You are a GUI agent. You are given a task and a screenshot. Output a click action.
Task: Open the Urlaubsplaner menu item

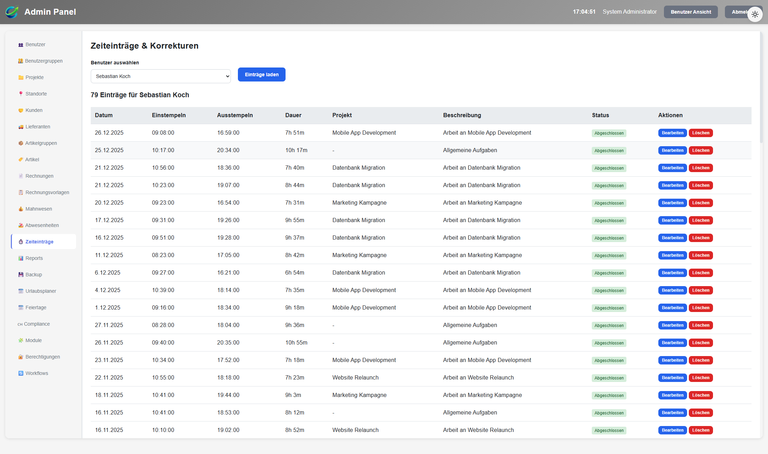tap(41, 291)
